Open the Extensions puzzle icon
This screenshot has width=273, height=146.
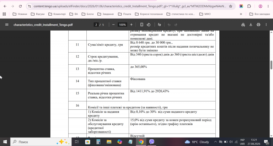249,6
